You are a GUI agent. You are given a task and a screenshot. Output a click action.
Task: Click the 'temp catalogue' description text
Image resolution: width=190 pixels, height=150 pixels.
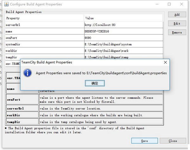point(78,122)
